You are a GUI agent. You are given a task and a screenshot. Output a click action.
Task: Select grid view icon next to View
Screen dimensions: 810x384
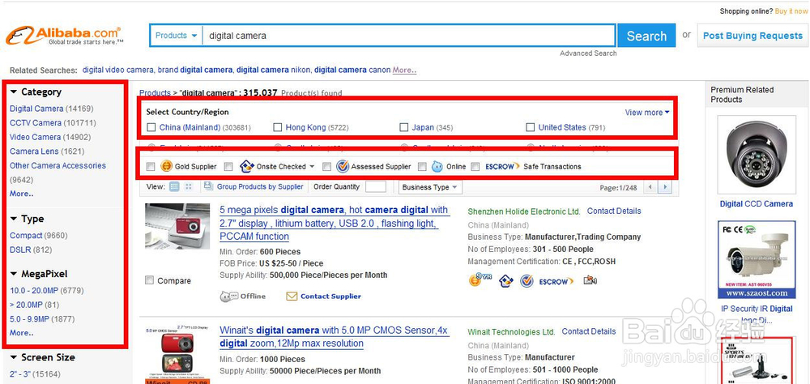point(189,186)
